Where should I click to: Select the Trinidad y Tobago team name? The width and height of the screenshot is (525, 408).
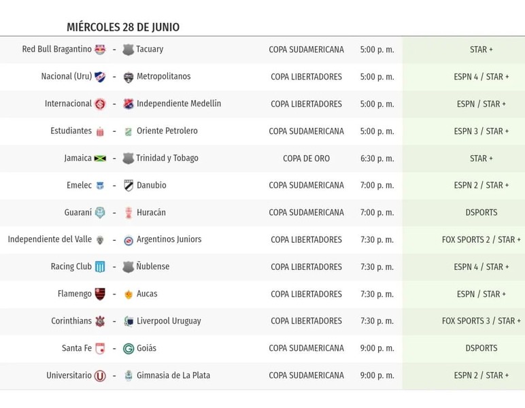[x=167, y=158]
